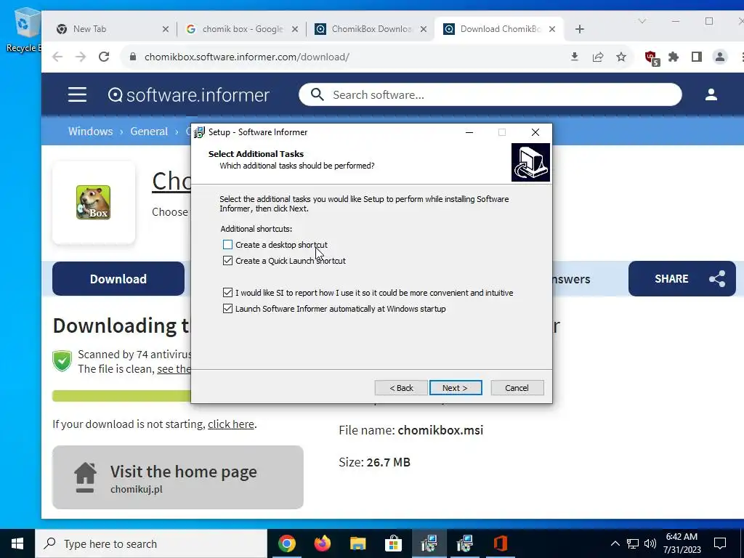Open the network tray icon
Image resolution: width=744 pixels, height=558 pixels.
pyautogui.click(x=633, y=543)
